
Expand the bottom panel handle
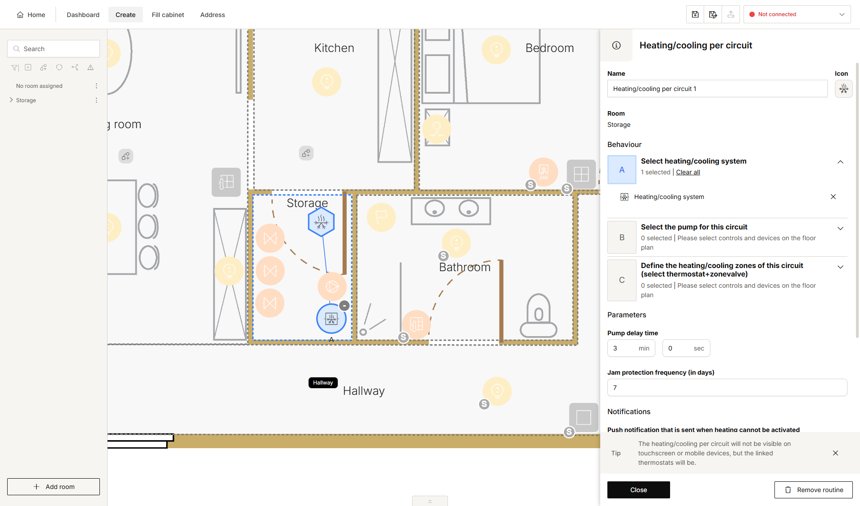coord(430,501)
